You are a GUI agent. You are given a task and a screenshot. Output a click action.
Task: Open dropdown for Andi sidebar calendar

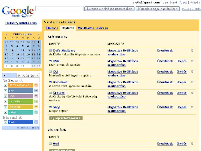pyautogui.click(x=36, y=122)
